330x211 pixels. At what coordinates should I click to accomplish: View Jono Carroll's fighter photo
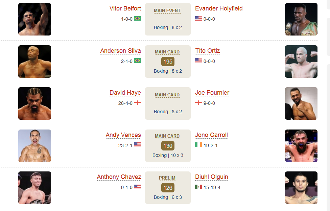(301, 146)
